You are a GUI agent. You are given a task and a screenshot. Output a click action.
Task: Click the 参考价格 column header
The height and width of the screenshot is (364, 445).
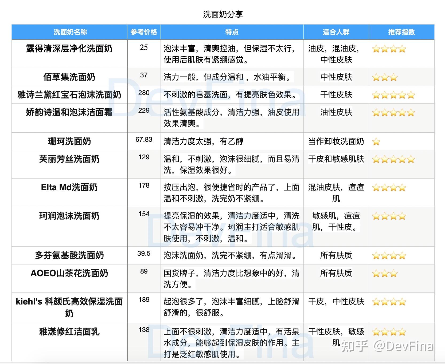pos(144,32)
